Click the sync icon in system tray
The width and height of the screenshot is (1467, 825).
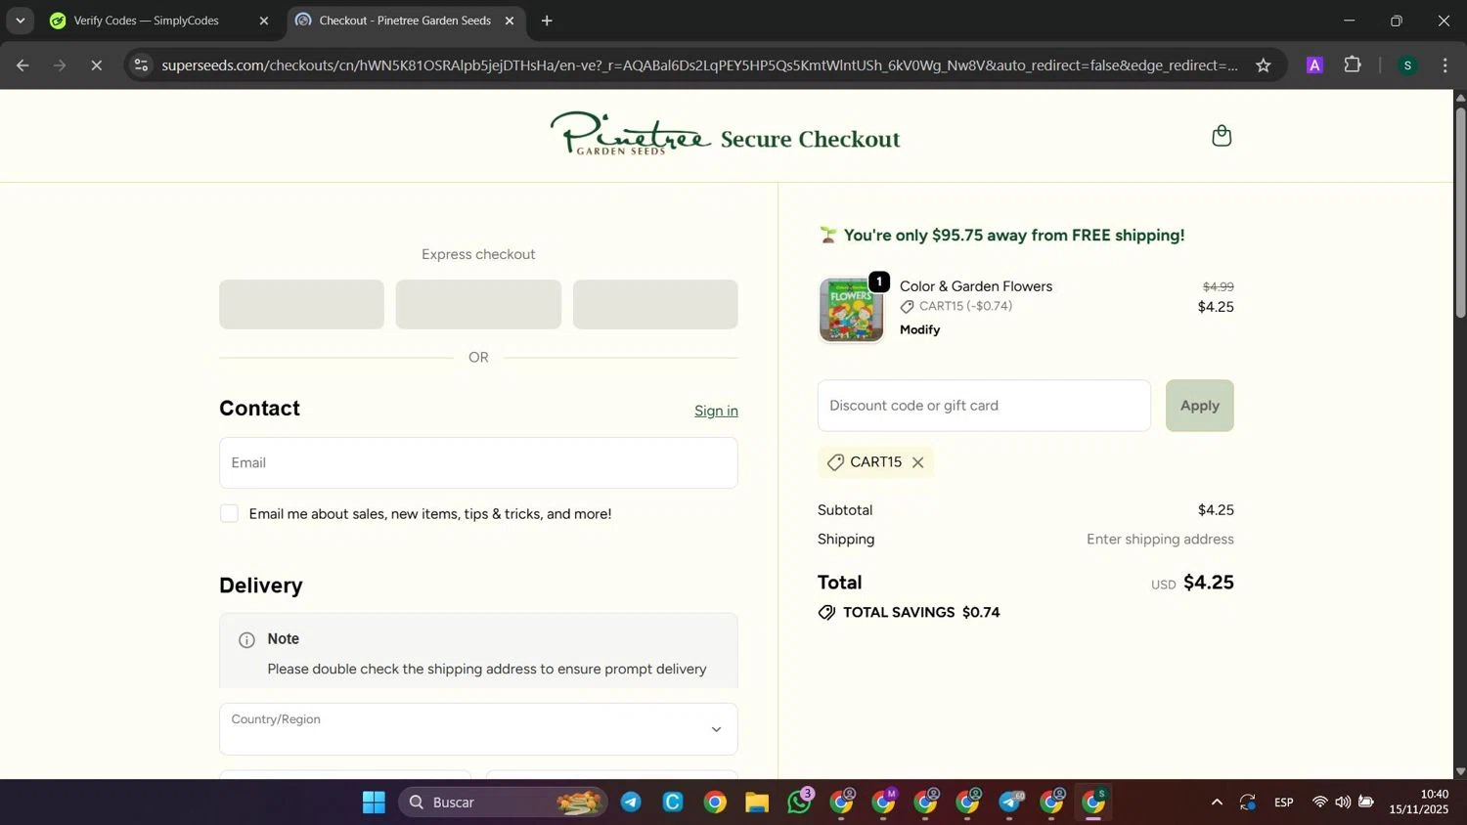tap(1247, 803)
